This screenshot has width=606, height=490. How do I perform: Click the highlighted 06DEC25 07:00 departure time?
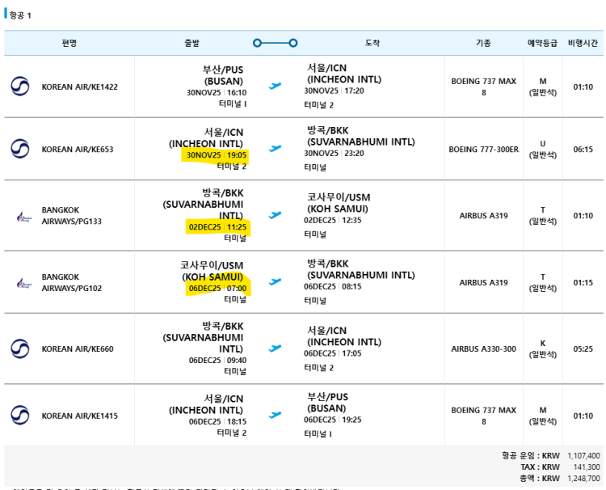coord(217,289)
